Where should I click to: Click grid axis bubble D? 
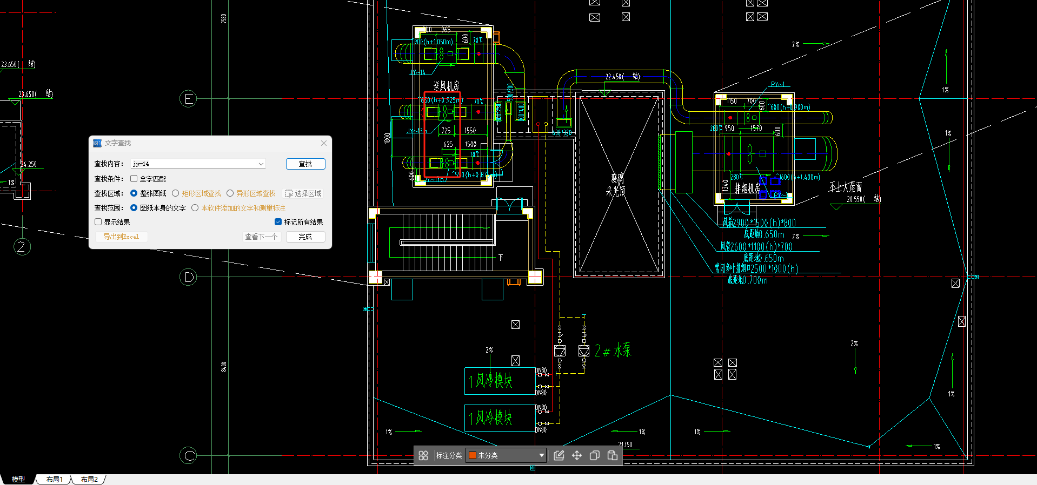point(188,277)
